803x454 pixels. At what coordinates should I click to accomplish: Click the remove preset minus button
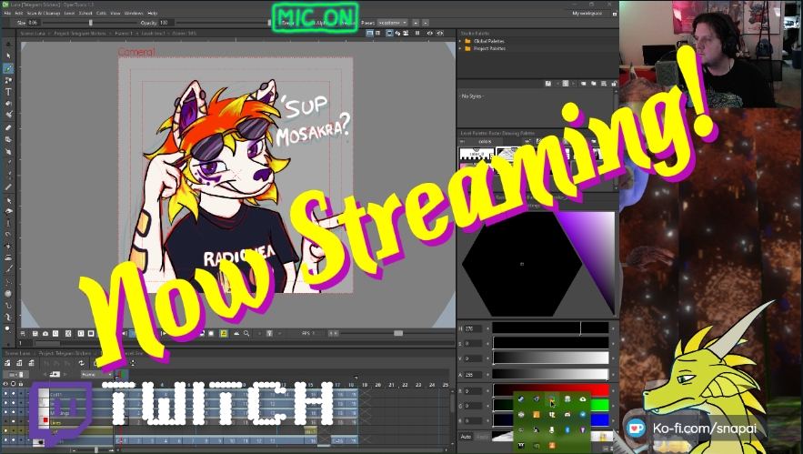[425, 23]
